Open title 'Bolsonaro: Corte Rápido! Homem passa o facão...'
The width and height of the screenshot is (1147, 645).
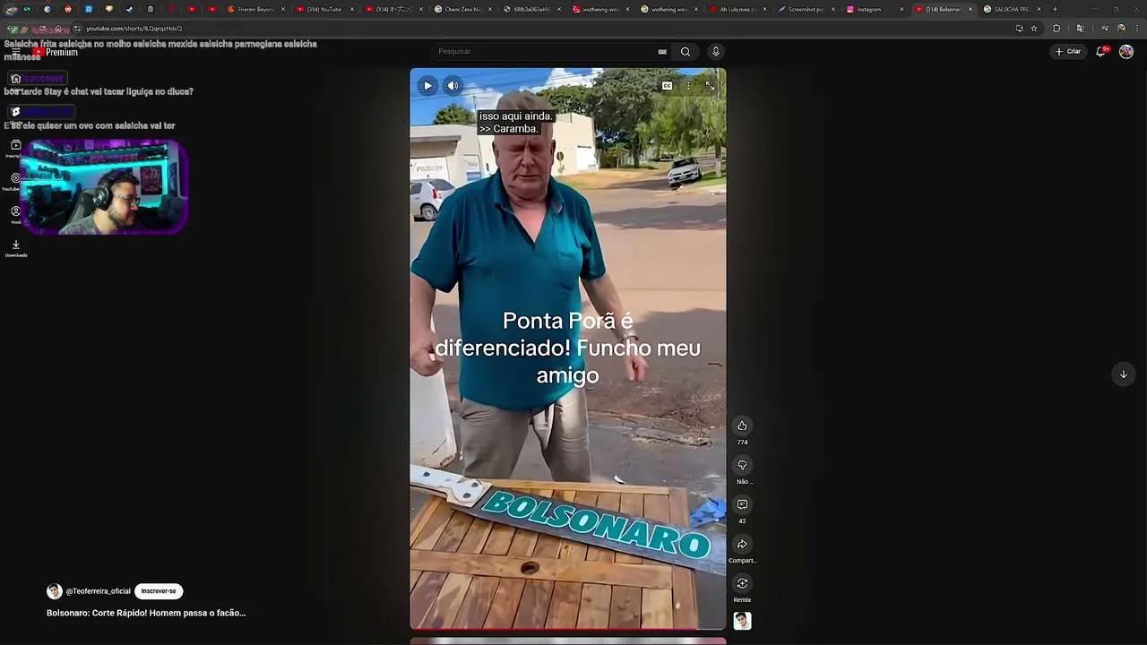tap(146, 613)
